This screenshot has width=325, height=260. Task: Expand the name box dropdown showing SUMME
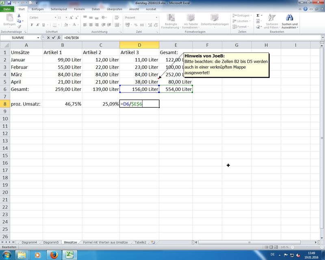pos(38,37)
